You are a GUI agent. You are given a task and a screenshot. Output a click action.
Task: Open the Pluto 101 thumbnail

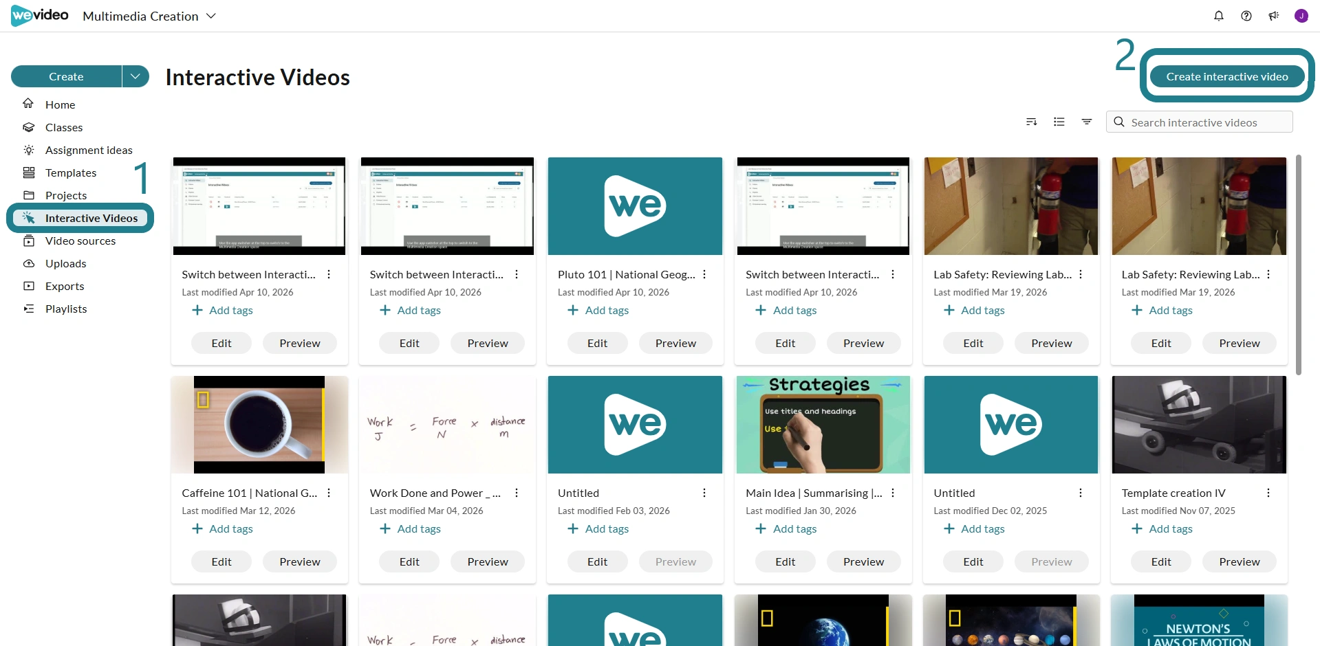pyautogui.click(x=635, y=205)
